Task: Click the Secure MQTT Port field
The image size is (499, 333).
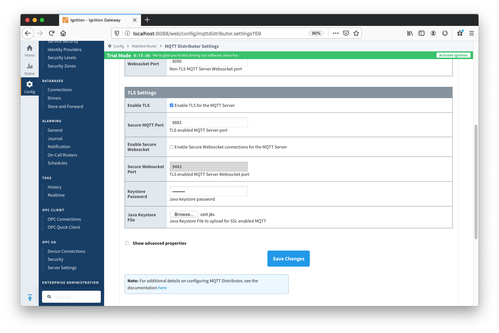Action: 209,123
